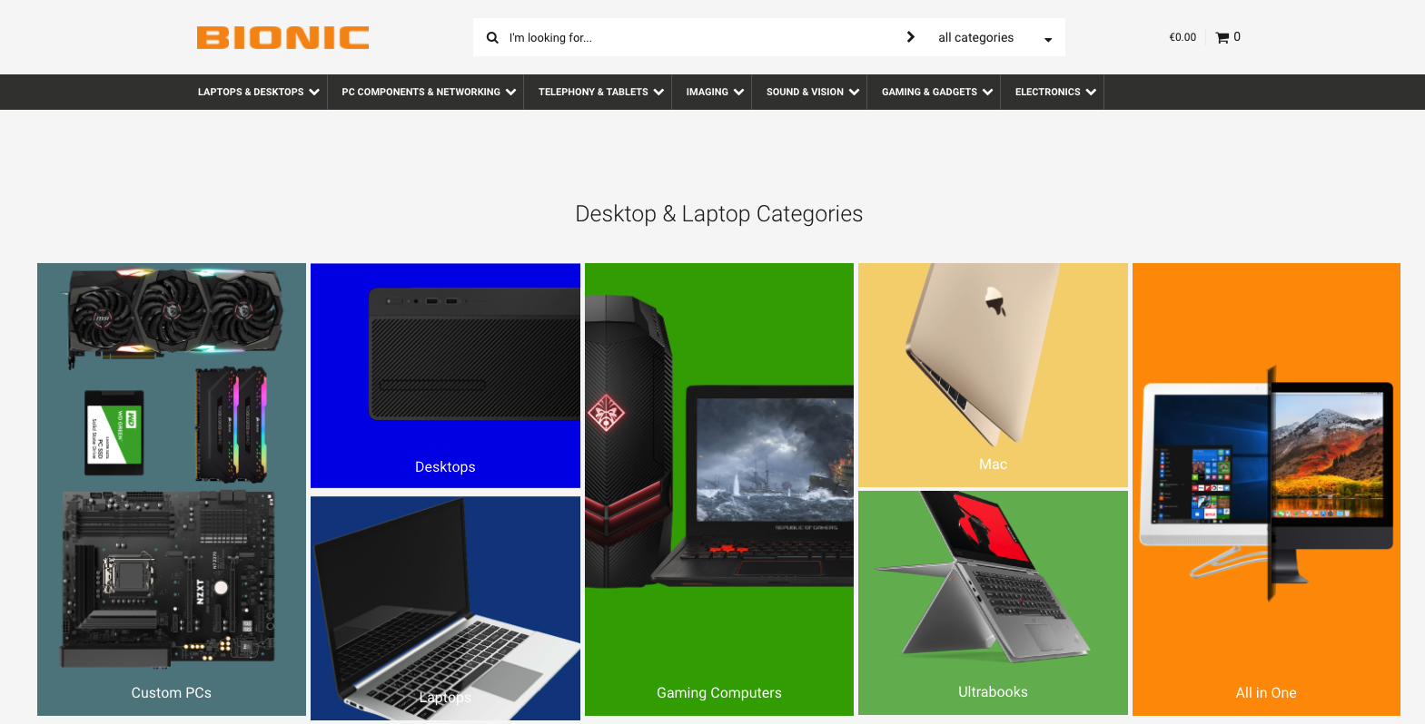Focus the I'm looking for search field
The width and height of the screenshot is (1425, 724).
(x=699, y=37)
